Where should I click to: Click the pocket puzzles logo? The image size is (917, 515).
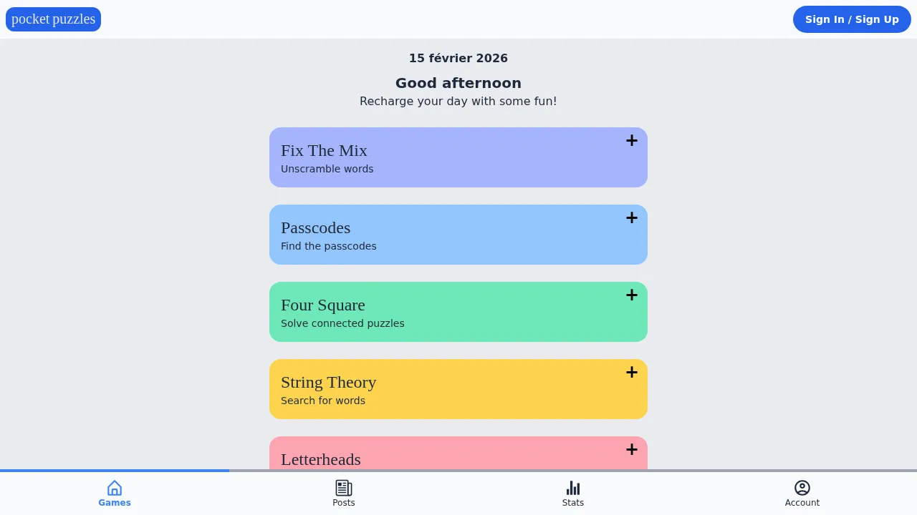pyautogui.click(x=53, y=19)
